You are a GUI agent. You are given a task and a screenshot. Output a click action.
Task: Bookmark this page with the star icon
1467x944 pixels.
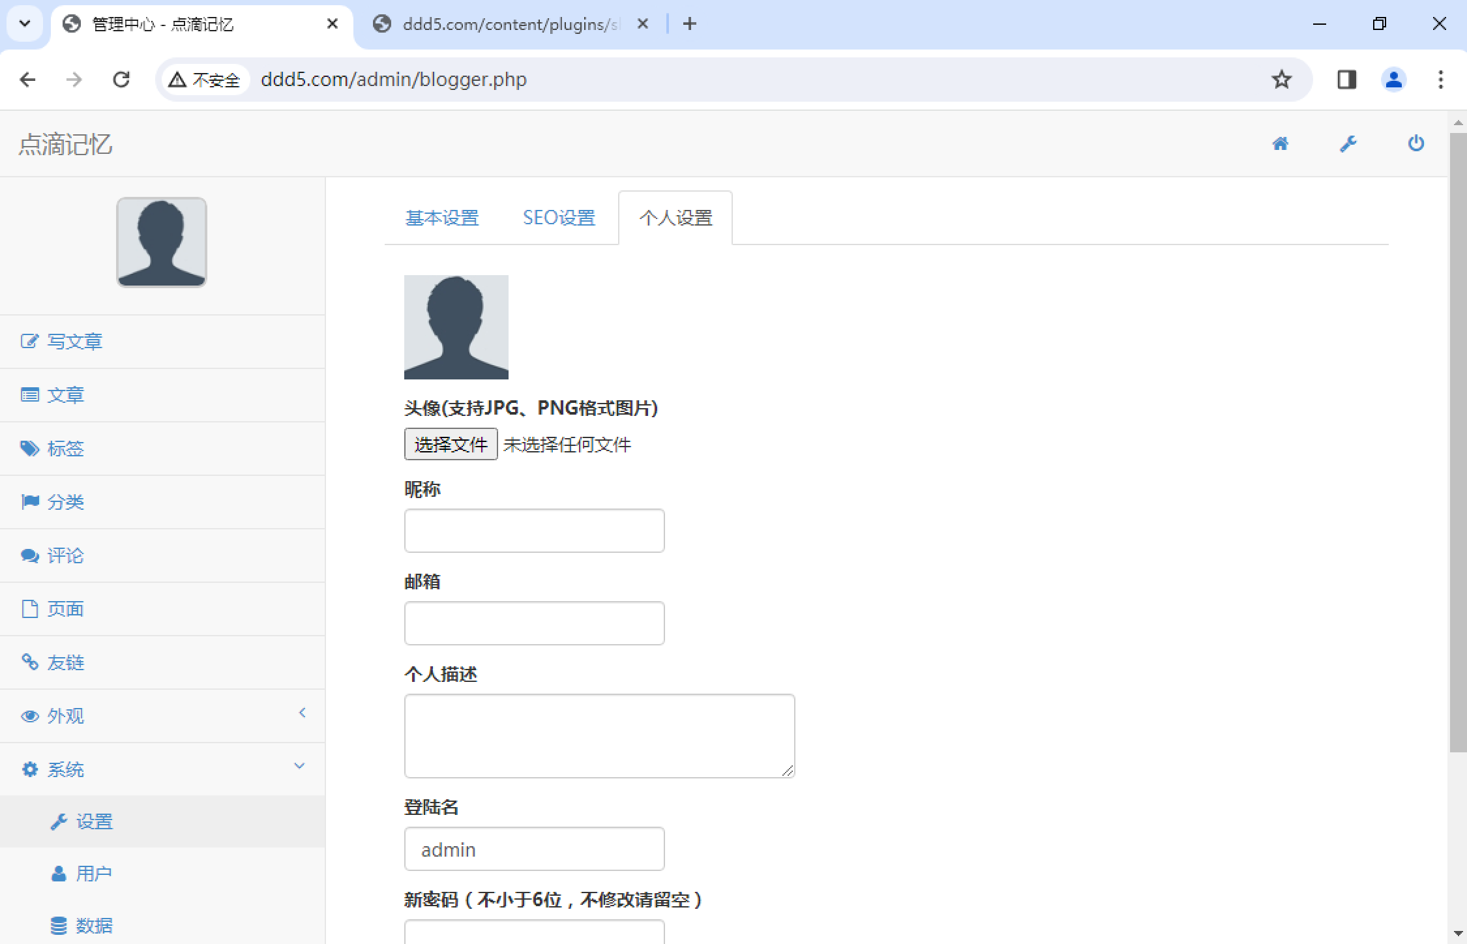[1281, 80]
